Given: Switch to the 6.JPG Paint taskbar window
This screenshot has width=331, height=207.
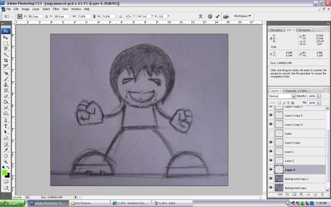Looking at the screenshot, I should click(x=172, y=203).
